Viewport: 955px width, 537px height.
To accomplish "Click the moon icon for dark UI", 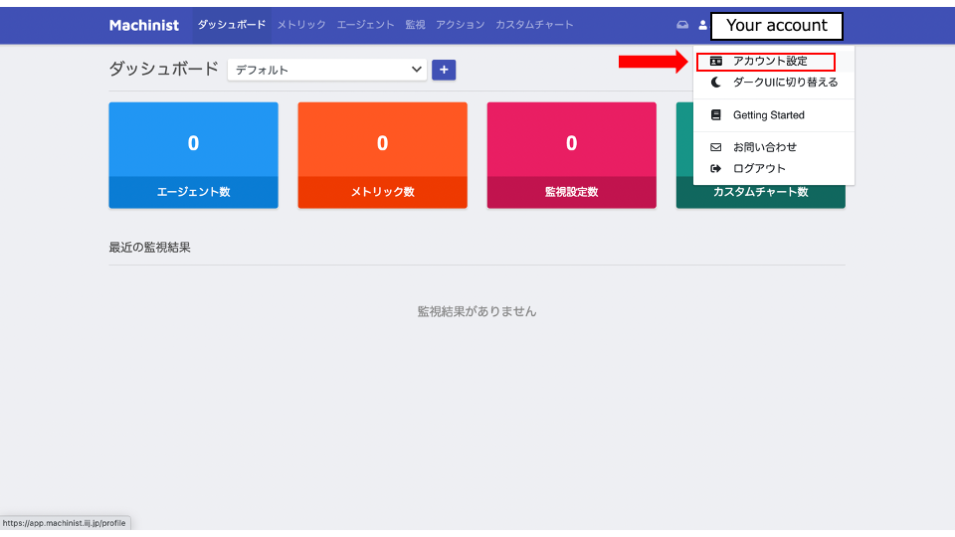I will tap(715, 83).
